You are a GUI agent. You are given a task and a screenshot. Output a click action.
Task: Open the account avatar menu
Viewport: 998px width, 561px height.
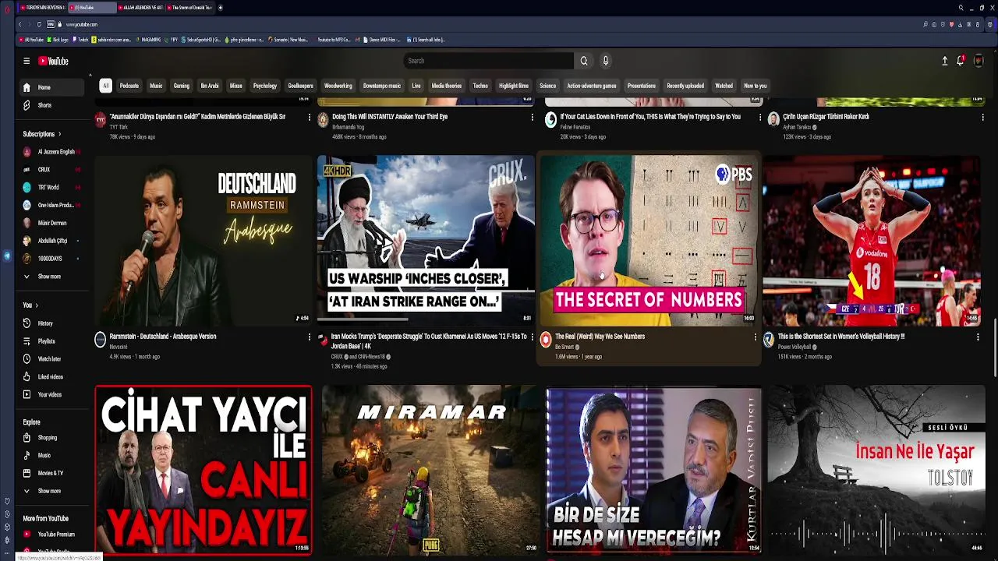tap(979, 61)
